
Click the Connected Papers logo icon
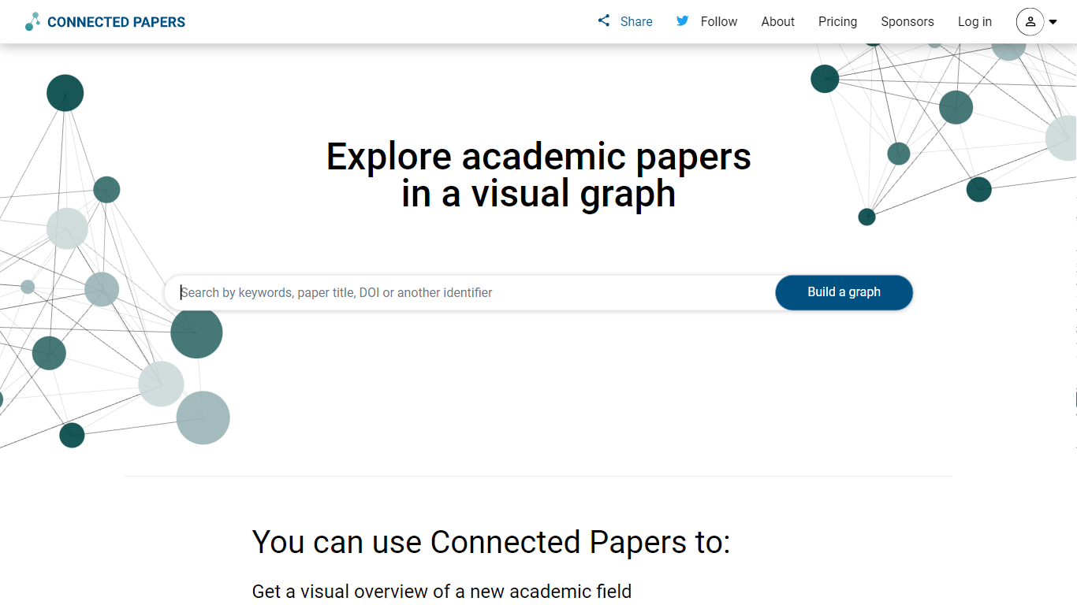pos(32,22)
